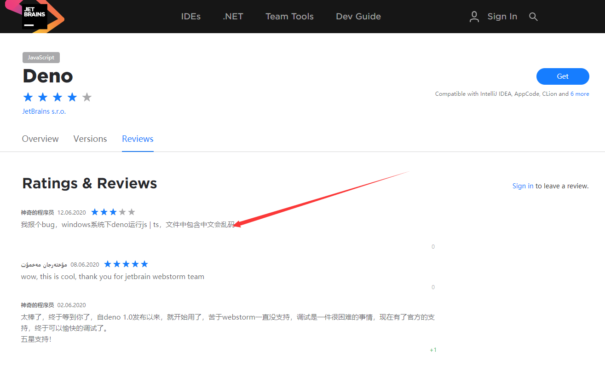Image resolution: width=605 pixels, height=367 pixels.
Task: Click the review text 'wow, this is cool'
Action: (x=113, y=277)
